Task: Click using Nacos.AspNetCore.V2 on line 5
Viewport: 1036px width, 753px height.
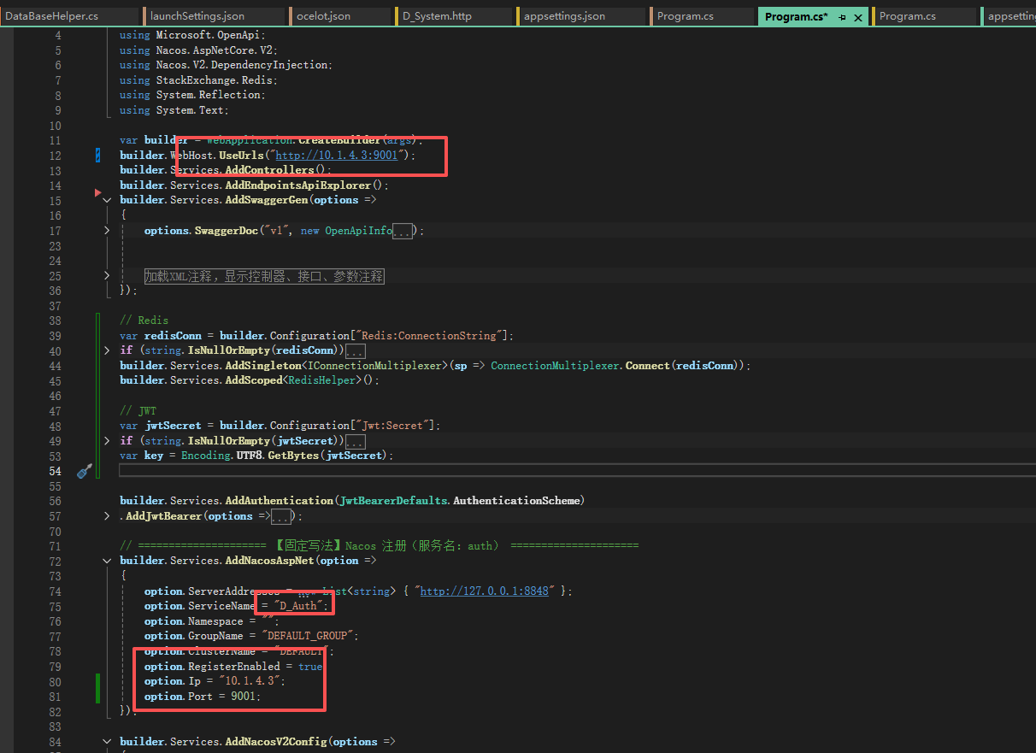Action: coord(198,50)
